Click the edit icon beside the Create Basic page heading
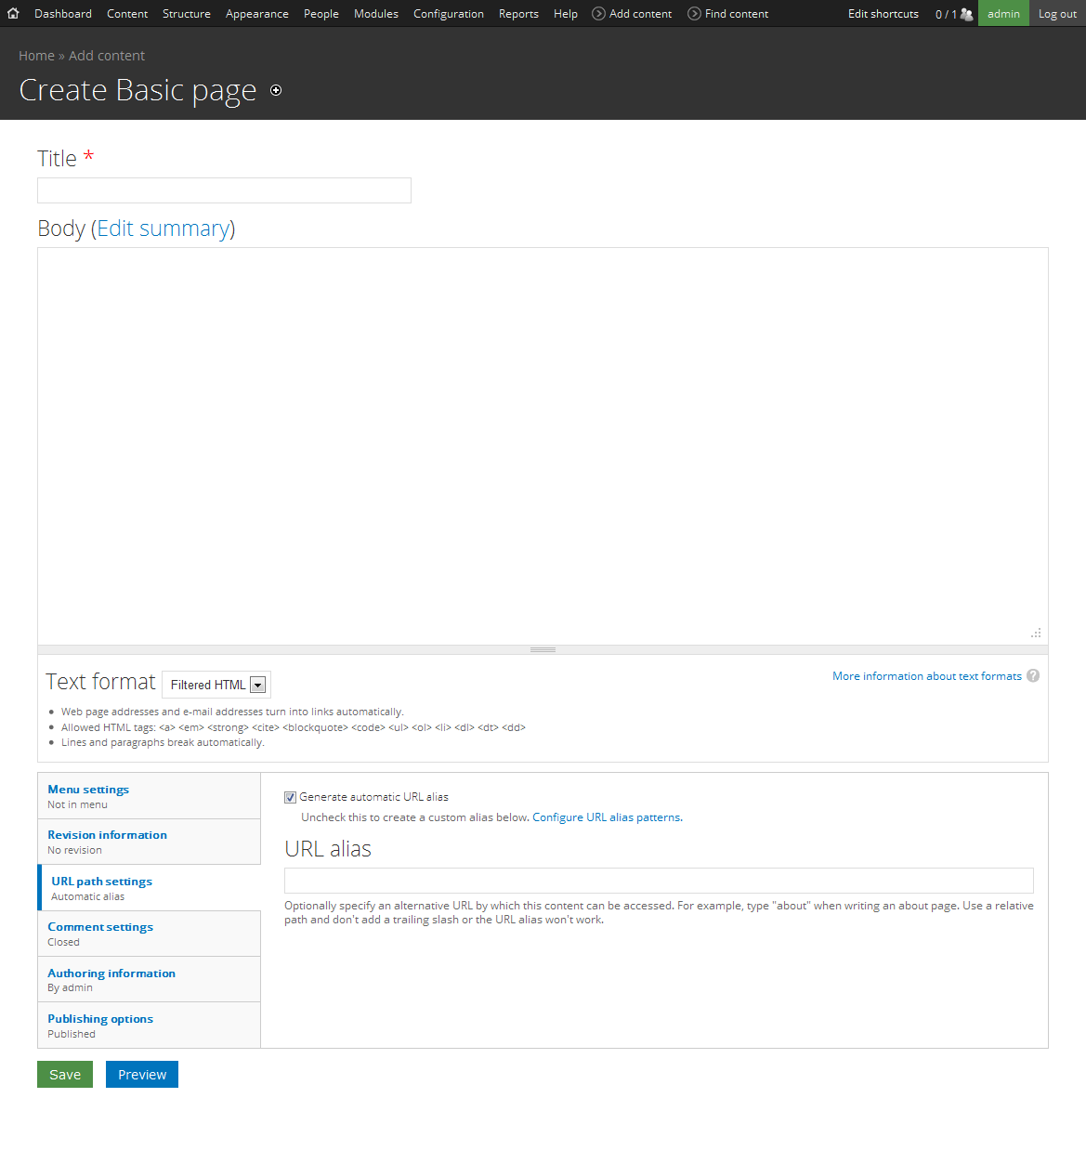The height and width of the screenshot is (1150, 1086). pyautogui.click(x=275, y=90)
